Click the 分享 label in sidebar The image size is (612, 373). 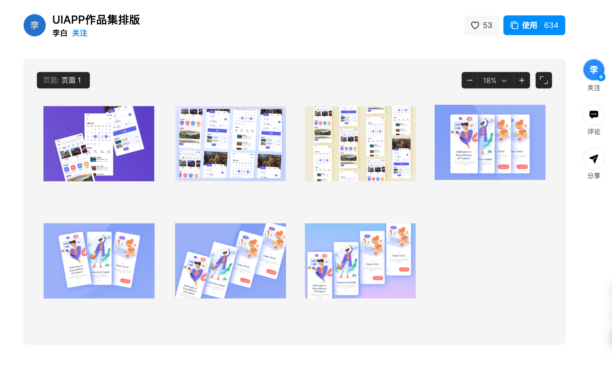point(594,176)
